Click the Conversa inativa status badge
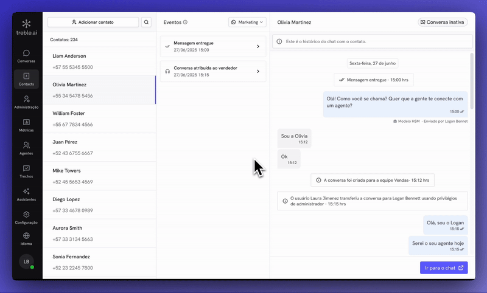The height and width of the screenshot is (293, 487). click(x=443, y=22)
